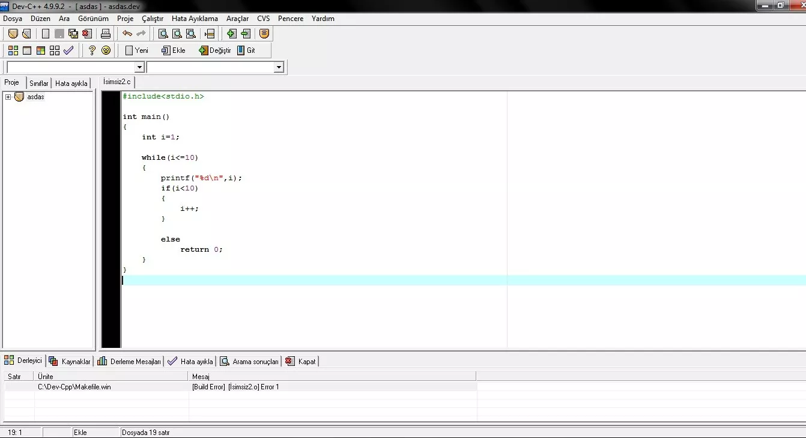The height and width of the screenshot is (438, 806).
Task: Switch to the Proje side tab
Action: click(12, 83)
